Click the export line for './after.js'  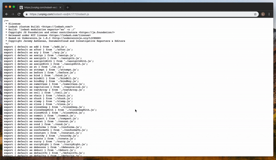pos(38,50)
